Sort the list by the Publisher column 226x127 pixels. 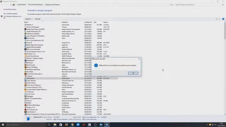(x=65, y=22)
